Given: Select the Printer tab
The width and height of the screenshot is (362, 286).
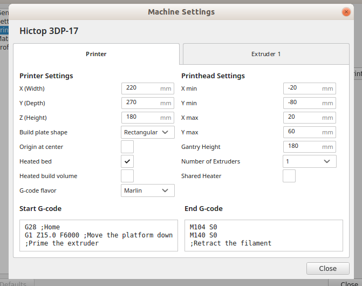Looking at the screenshot, I should [96, 54].
